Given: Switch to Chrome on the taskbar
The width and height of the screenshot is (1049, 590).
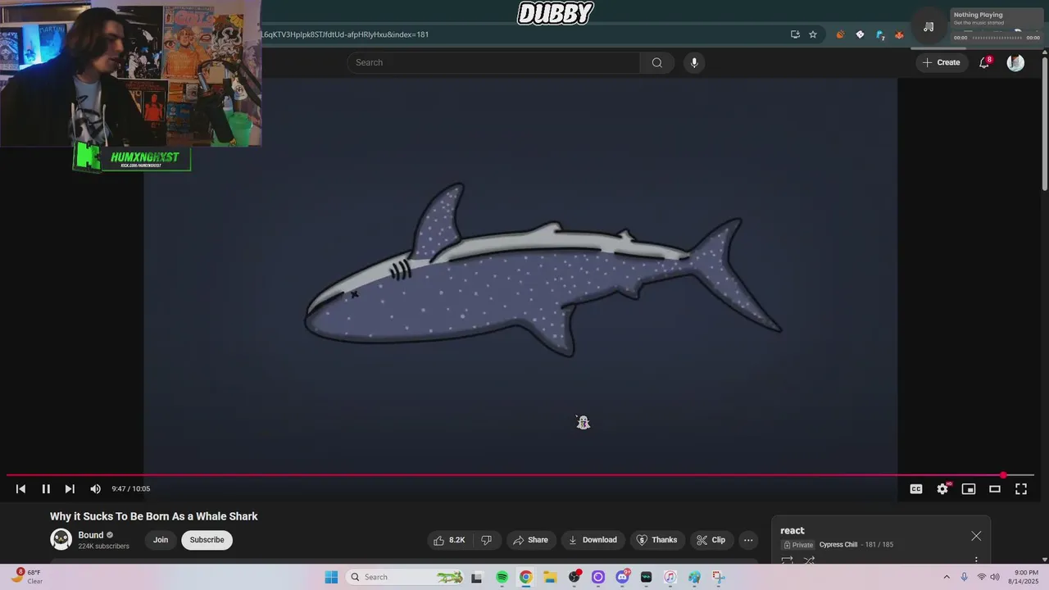Looking at the screenshot, I should click(x=526, y=577).
